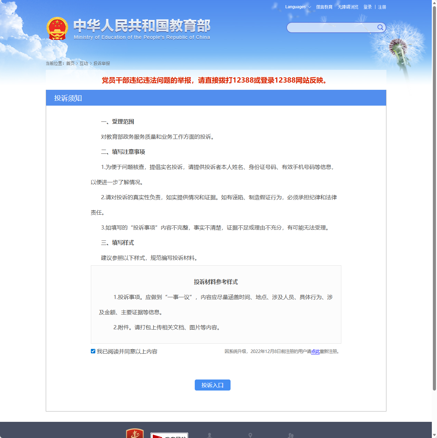Screen dimensions: 437x438
Task: Click 登录 to log in
Action: (367, 7)
